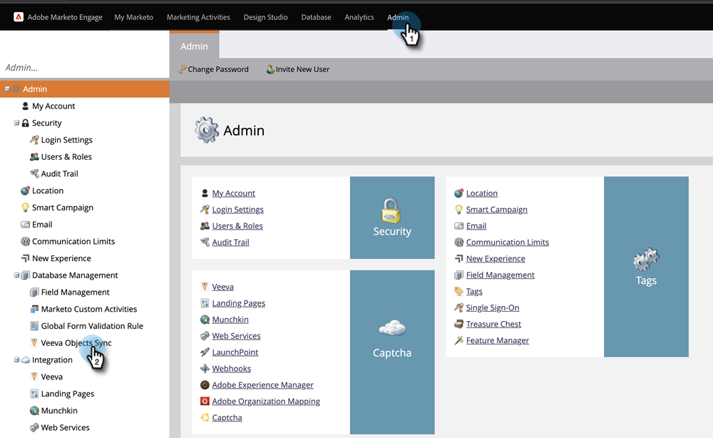Select Field Management in the sidebar tree

[x=76, y=292]
